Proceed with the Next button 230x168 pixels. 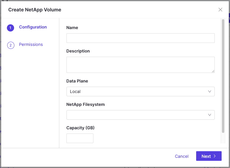point(209,156)
